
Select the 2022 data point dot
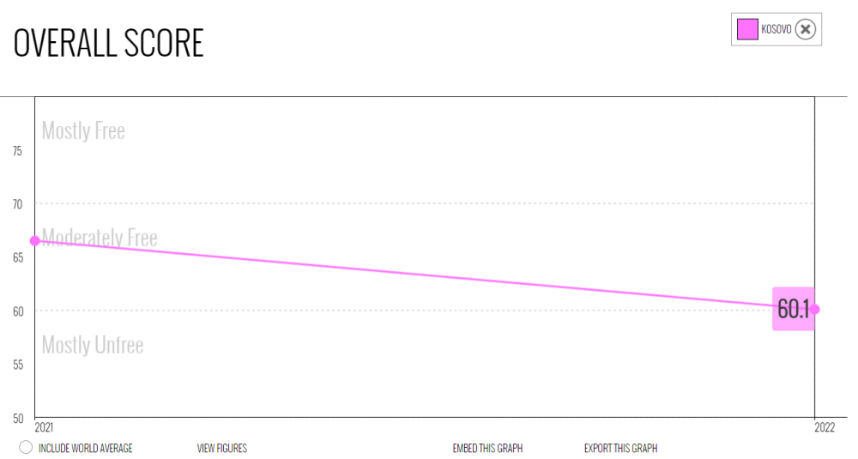pos(815,309)
